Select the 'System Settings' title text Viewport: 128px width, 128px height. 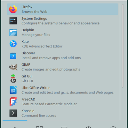[34, 19]
